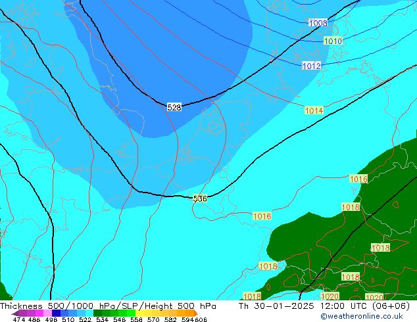Click the legend value 474
Screen dimensions: 417x322
tap(19, 319)
